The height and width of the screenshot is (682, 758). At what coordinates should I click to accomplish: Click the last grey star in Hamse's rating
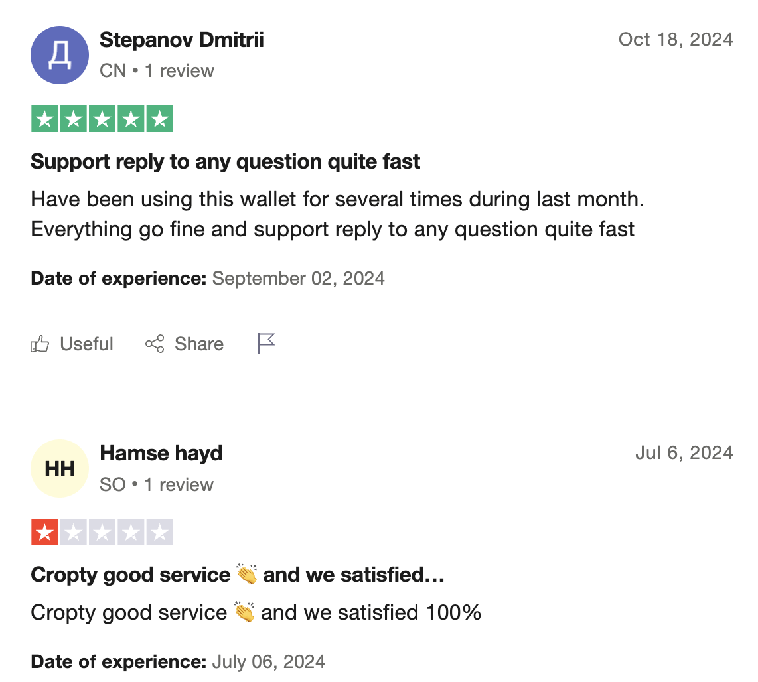point(159,532)
